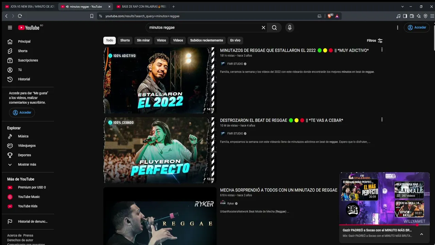Explore the Videojuegos category

click(29, 146)
